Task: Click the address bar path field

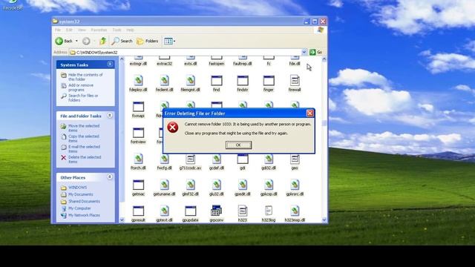Action: (x=186, y=53)
